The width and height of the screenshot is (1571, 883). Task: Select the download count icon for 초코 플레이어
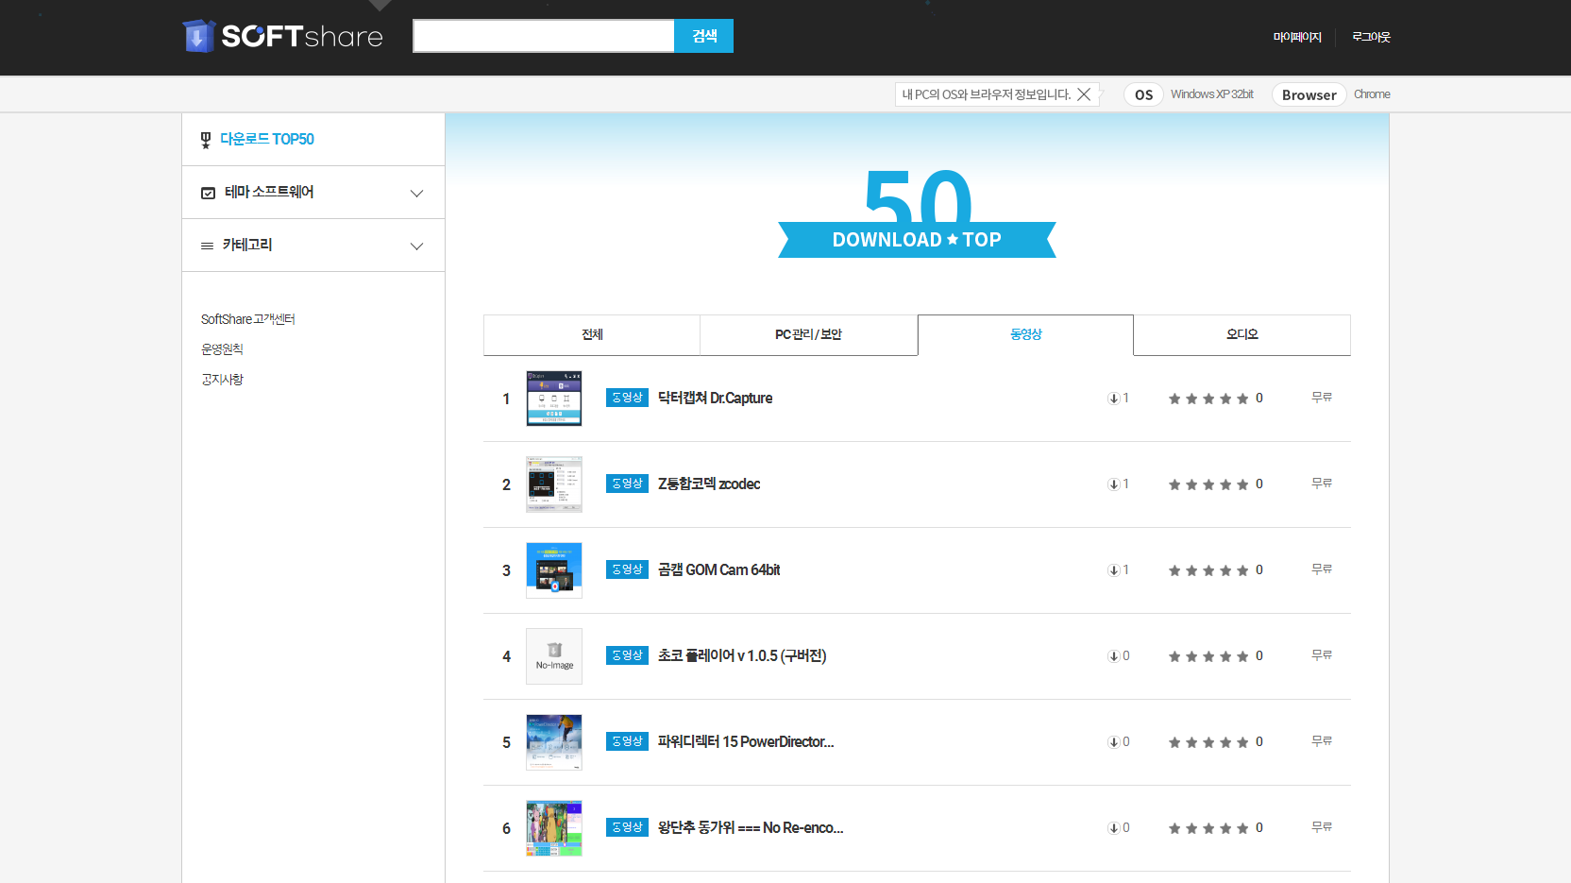click(x=1113, y=656)
